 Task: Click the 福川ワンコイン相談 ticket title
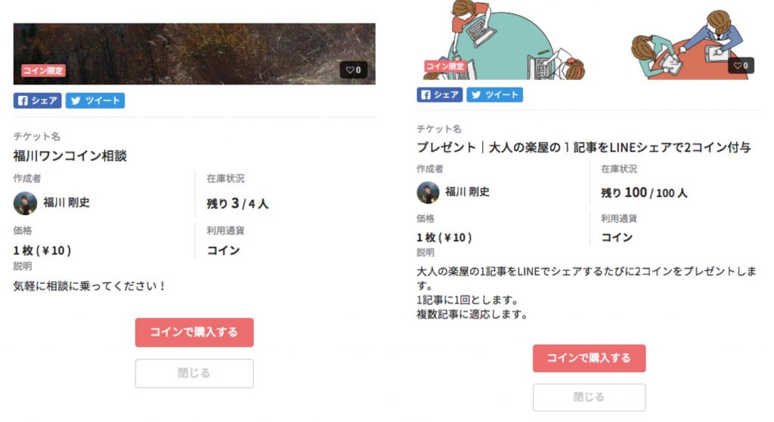click(x=70, y=156)
